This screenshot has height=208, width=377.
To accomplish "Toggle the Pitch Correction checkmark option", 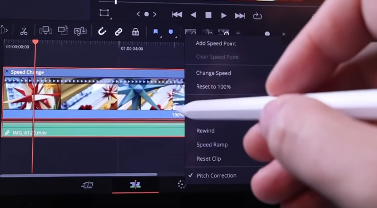I will coord(216,175).
